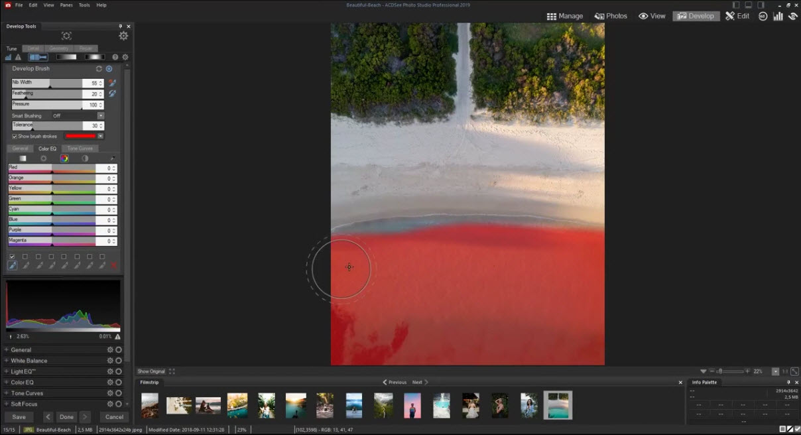Click Show Original button
801x435 pixels.
tap(151, 371)
